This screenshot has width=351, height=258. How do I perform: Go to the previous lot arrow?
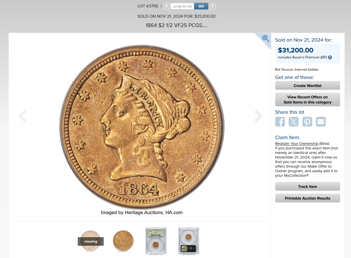tap(167, 6)
